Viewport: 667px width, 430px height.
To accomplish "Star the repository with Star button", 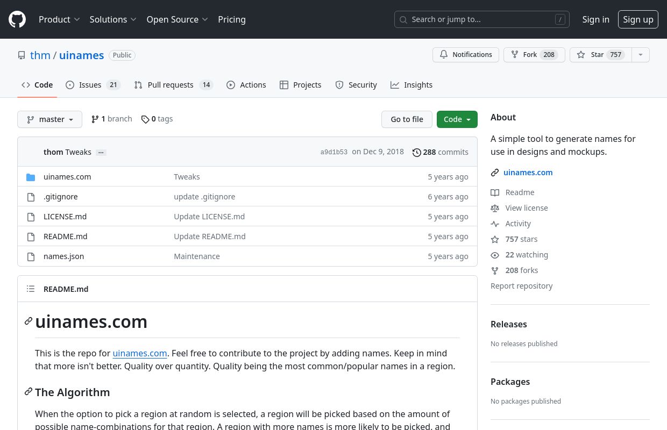I will click(600, 55).
